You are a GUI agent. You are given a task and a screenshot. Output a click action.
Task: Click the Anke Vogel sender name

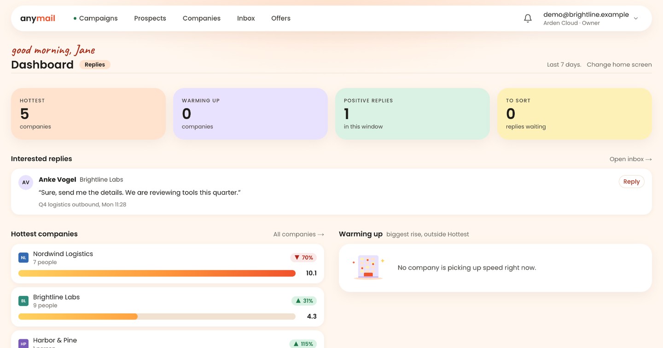(x=57, y=180)
